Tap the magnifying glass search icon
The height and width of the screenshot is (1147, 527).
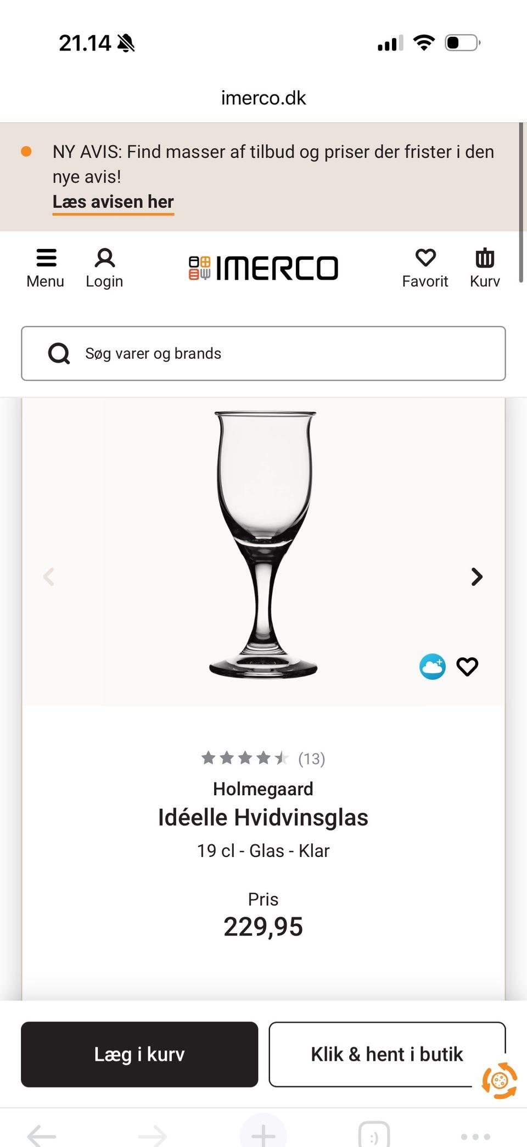click(59, 353)
